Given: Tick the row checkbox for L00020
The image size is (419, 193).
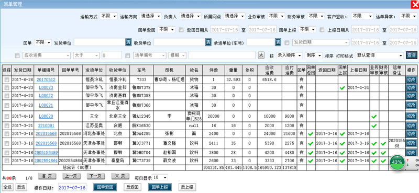Looking at the screenshot, I should [x=7, y=117].
